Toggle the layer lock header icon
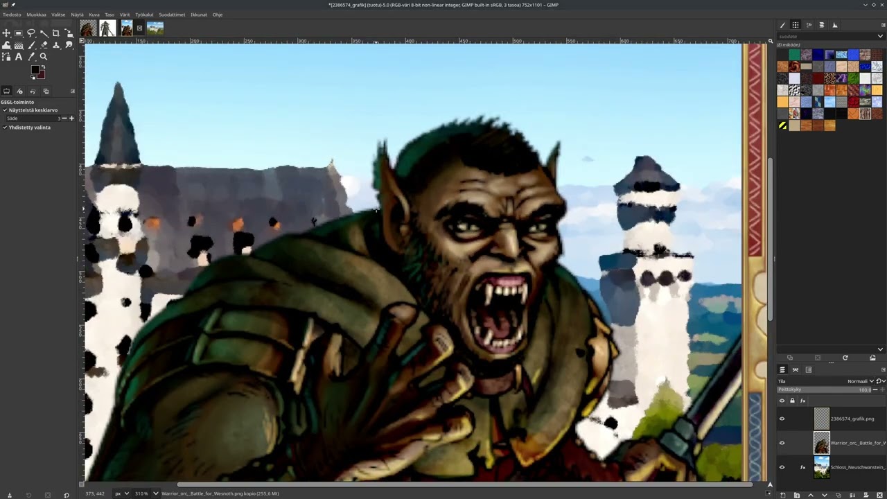The image size is (887, 499). pos(792,401)
